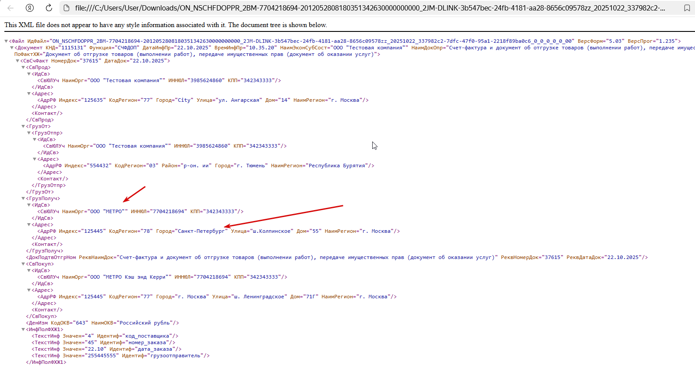Viewport: 695px width, 366px height.
Task: Click the closing </СвПрод> tag
Action: tap(40, 120)
